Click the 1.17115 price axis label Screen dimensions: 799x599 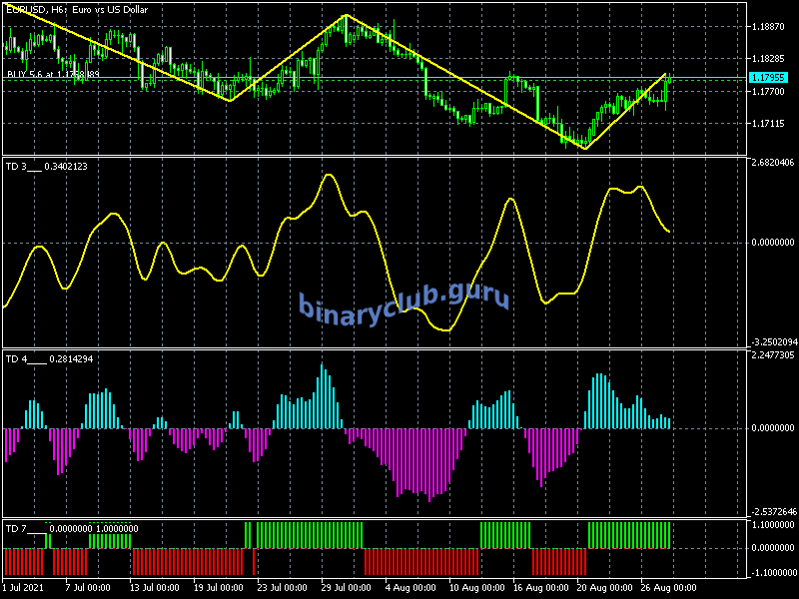[771, 124]
